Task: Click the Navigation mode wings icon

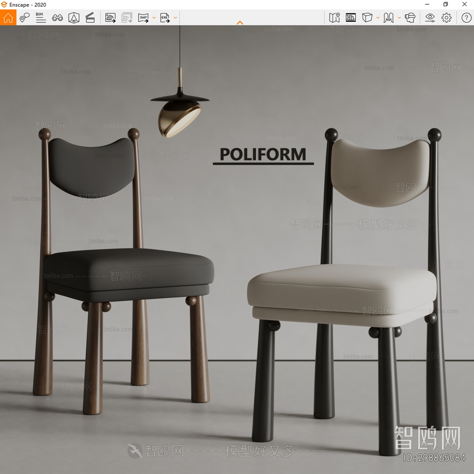Action: point(388,18)
